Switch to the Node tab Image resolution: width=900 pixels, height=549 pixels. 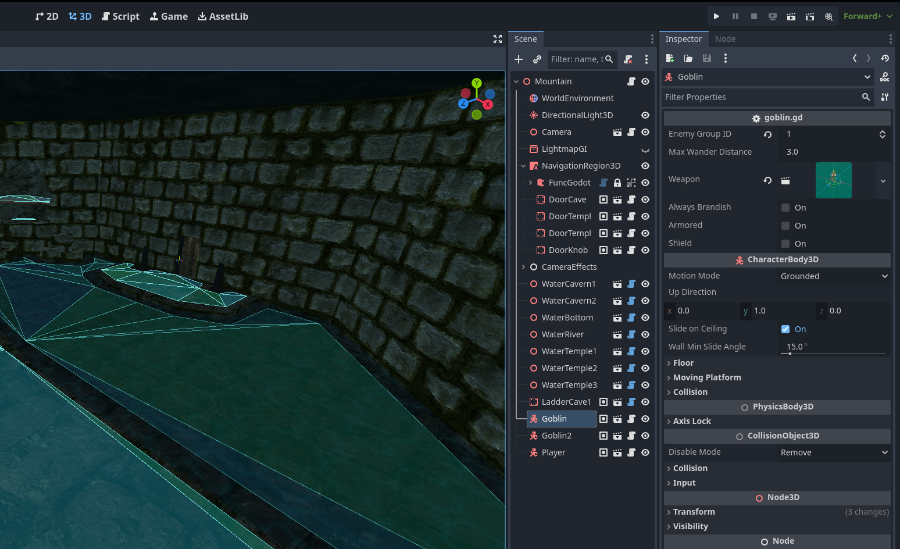point(725,39)
